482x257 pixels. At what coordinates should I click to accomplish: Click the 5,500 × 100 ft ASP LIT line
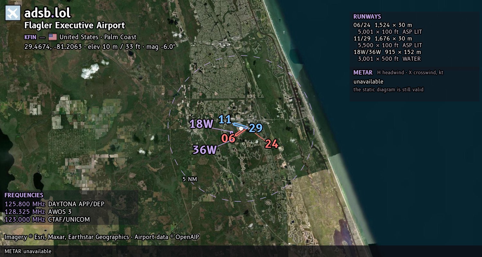pyautogui.click(x=390, y=45)
